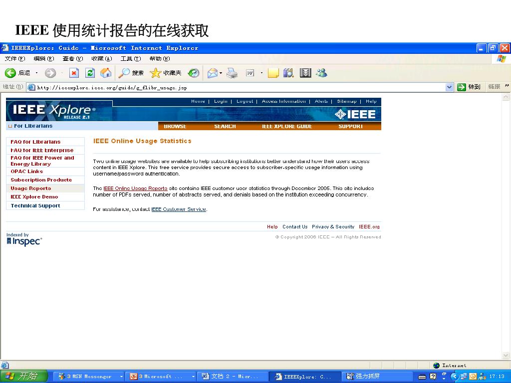This screenshot has height=383, width=511.
Task: Open Subscription Products in the sidebar
Action: (41, 180)
